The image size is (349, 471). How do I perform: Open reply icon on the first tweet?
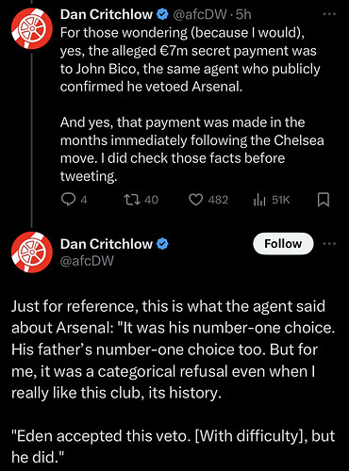tap(68, 200)
